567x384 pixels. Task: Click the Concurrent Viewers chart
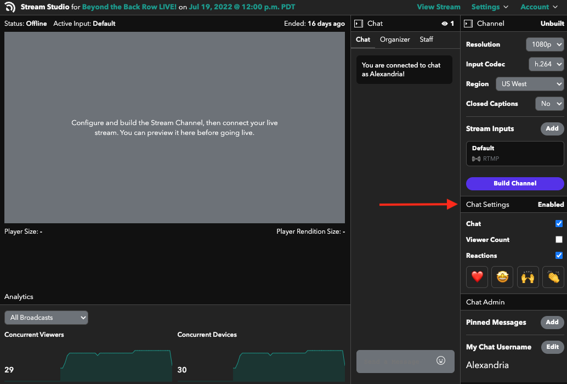[x=116, y=365]
